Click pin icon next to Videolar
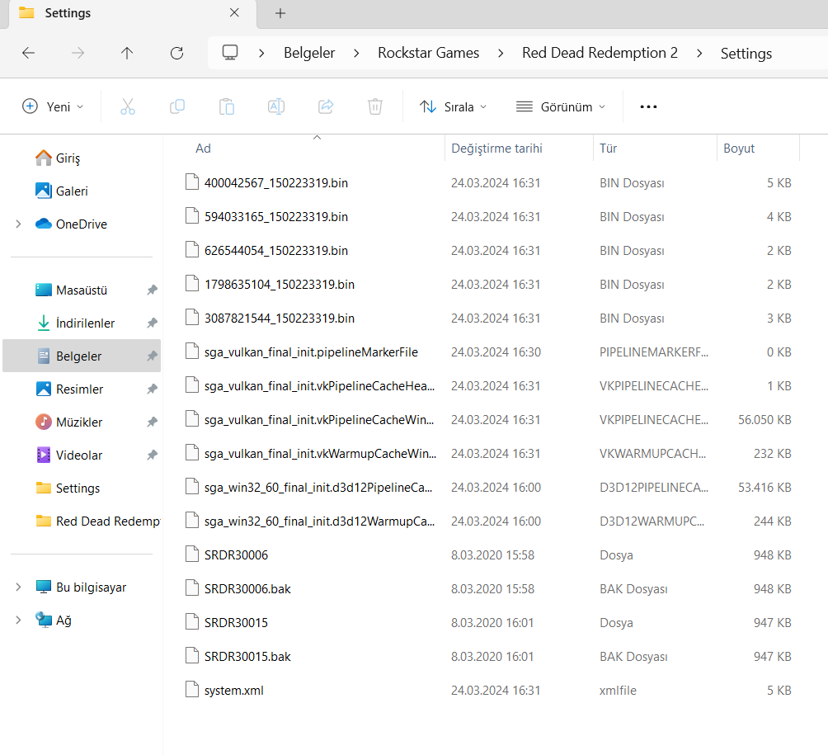The width and height of the screenshot is (828, 755). point(152,455)
